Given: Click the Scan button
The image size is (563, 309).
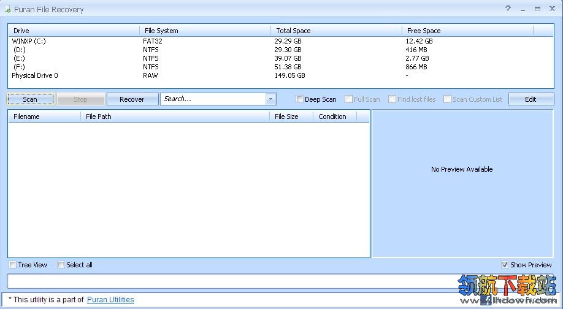Looking at the screenshot, I should (31, 99).
